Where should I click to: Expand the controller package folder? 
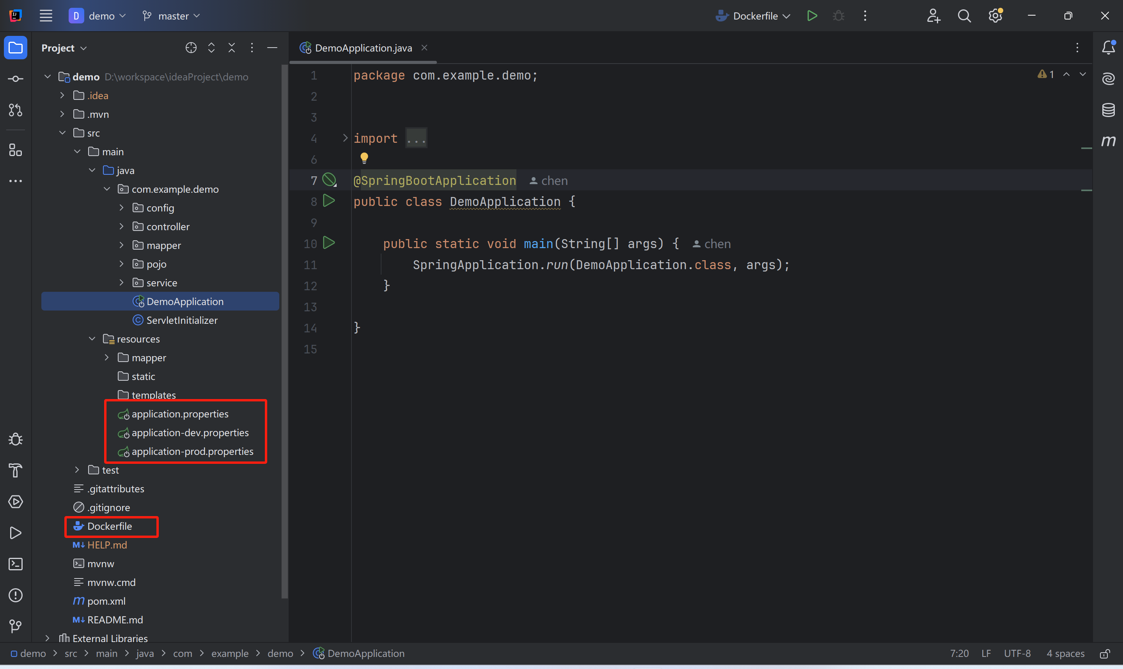pyautogui.click(x=121, y=226)
